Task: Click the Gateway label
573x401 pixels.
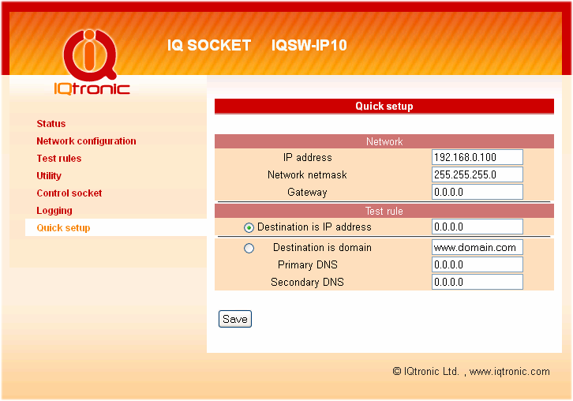Action: click(x=307, y=193)
